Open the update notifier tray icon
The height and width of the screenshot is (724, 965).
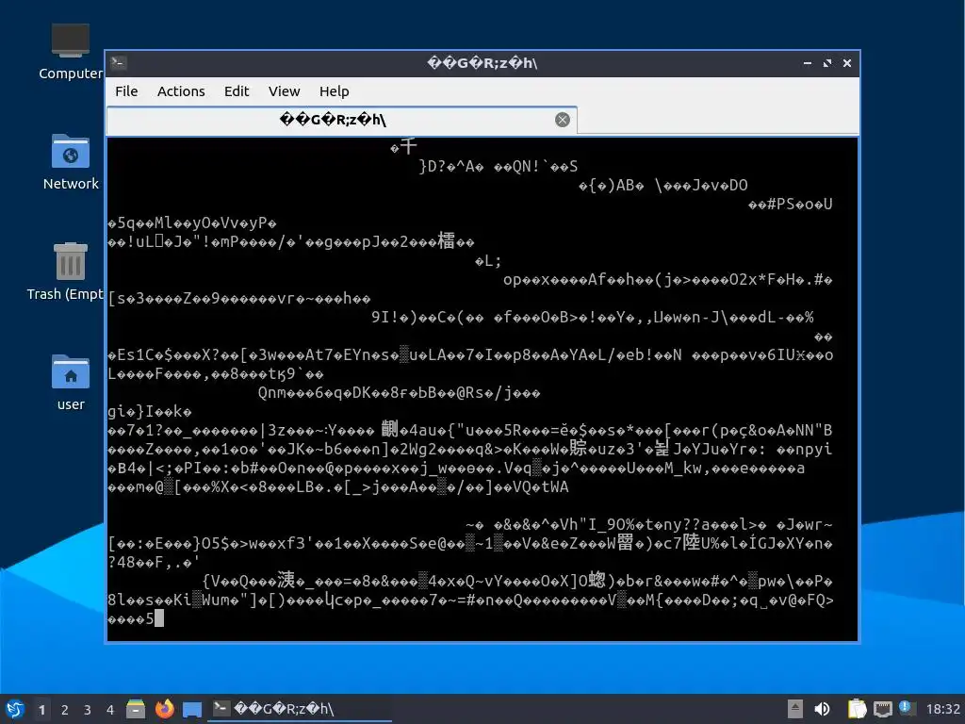coord(908,709)
